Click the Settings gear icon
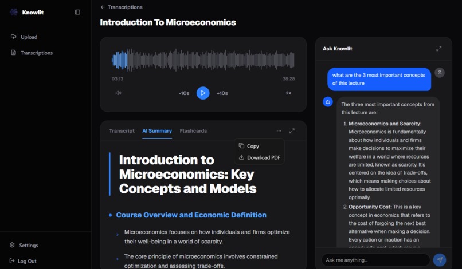Viewport: 462px width, 269px height. coord(12,245)
